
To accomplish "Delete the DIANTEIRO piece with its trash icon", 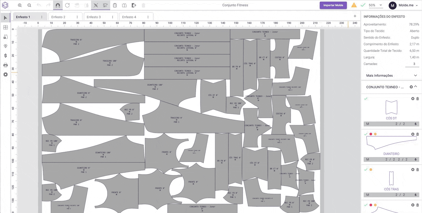I will (x=418, y=134).
